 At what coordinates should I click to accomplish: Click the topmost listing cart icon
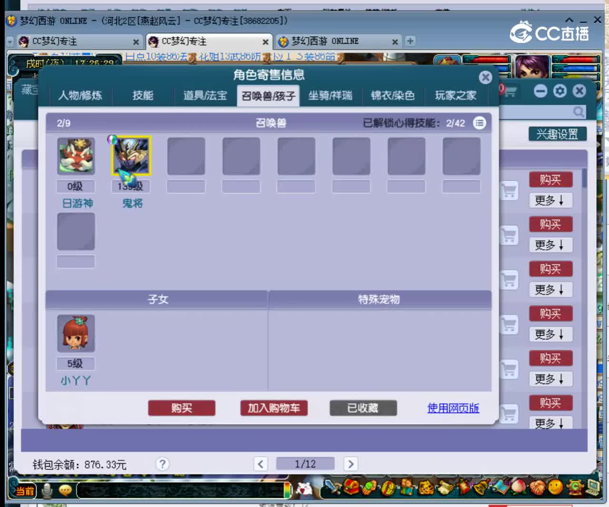(x=509, y=191)
